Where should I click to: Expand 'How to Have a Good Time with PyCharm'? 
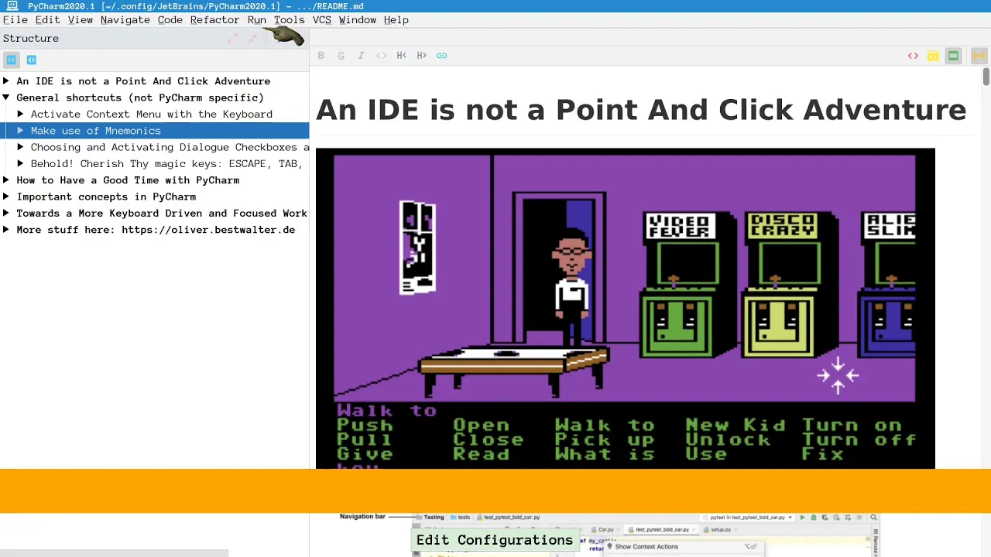click(6, 180)
